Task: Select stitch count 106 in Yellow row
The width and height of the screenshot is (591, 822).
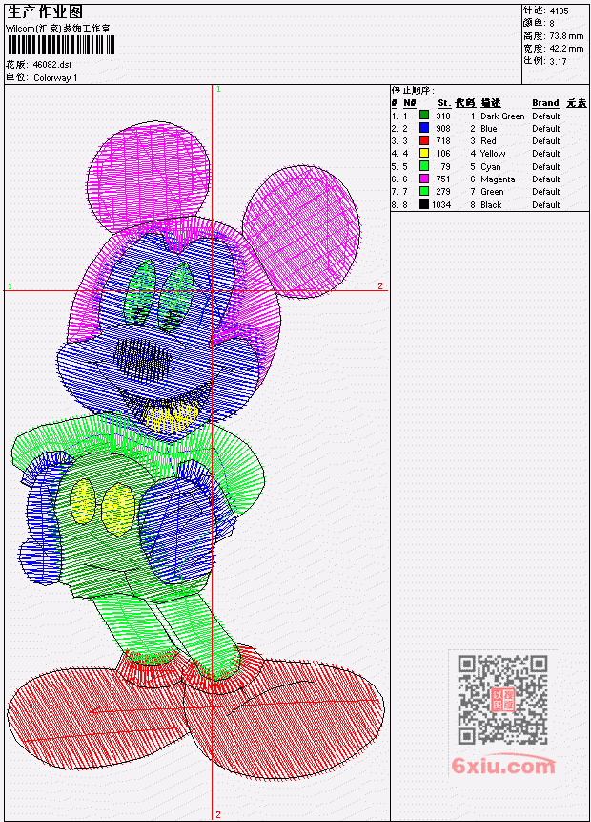Action: click(443, 154)
